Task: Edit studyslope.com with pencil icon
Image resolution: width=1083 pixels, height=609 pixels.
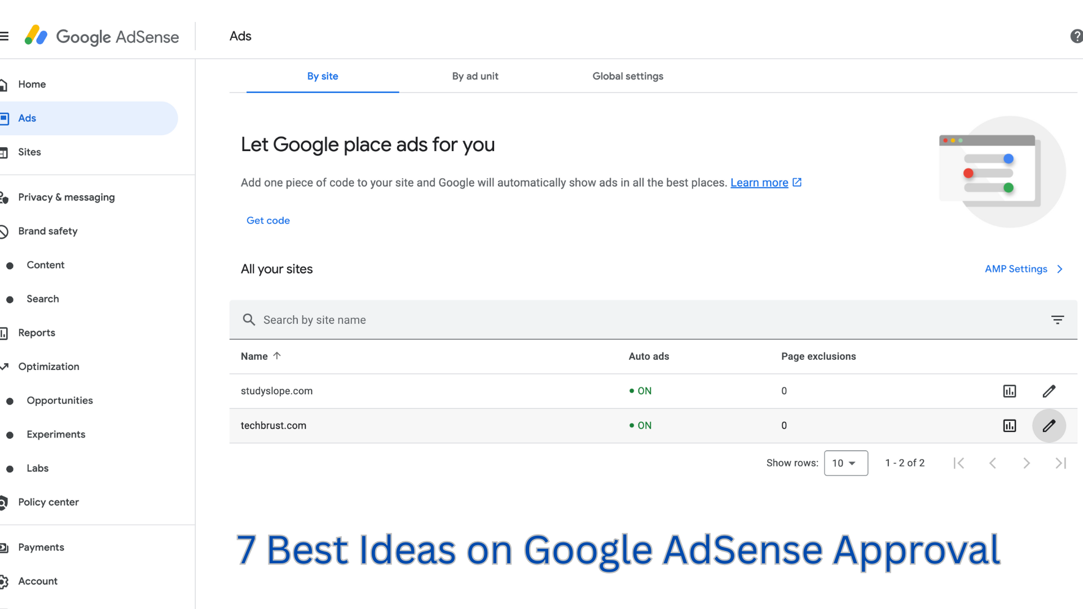Action: tap(1049, 391)
